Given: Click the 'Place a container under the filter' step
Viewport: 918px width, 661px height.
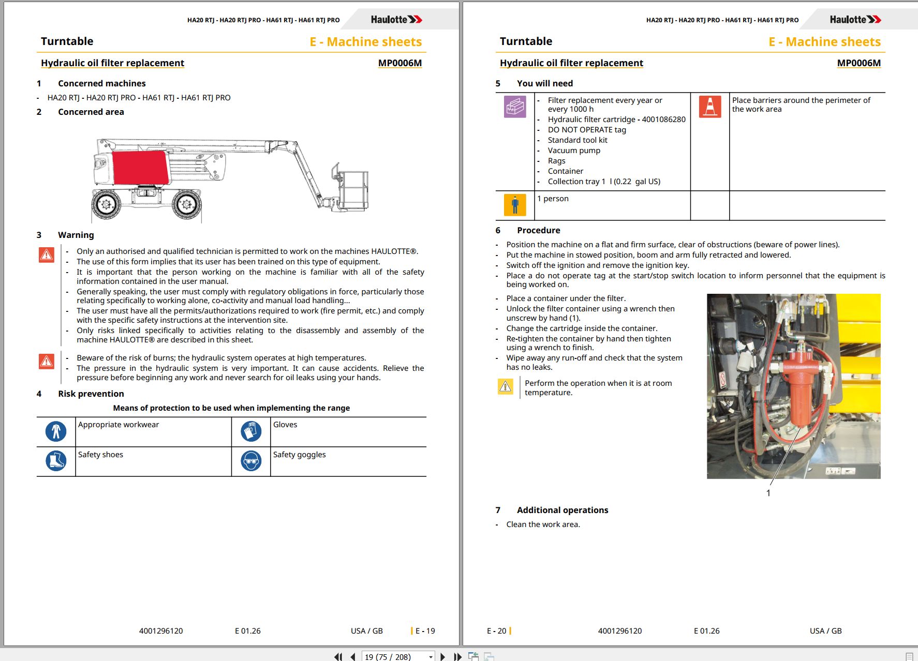Looking at the screenshot, I should point(566,298).
